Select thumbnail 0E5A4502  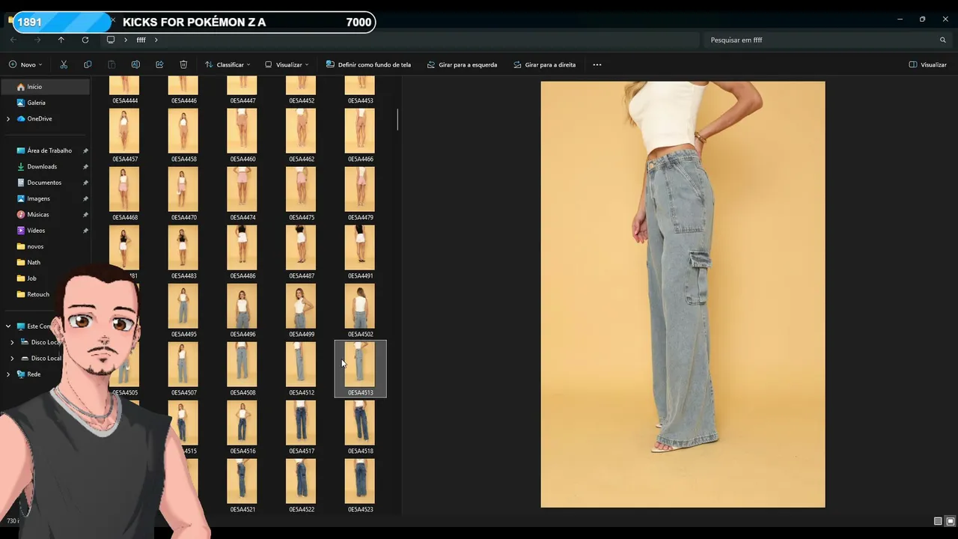coord(360,305)
